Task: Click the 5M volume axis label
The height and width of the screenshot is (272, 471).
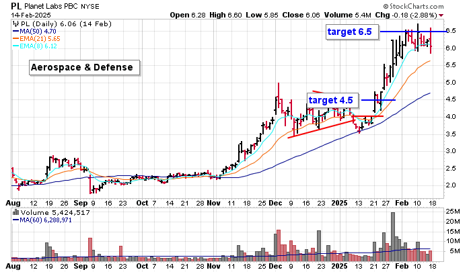Action: click(x=455, y=251)
